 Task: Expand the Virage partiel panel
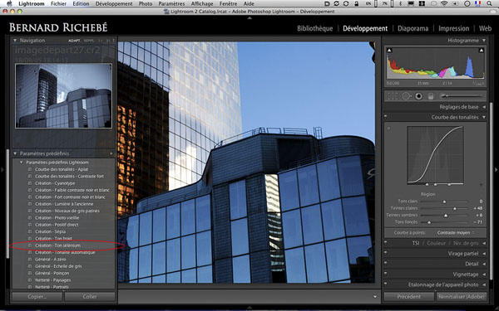484,254
